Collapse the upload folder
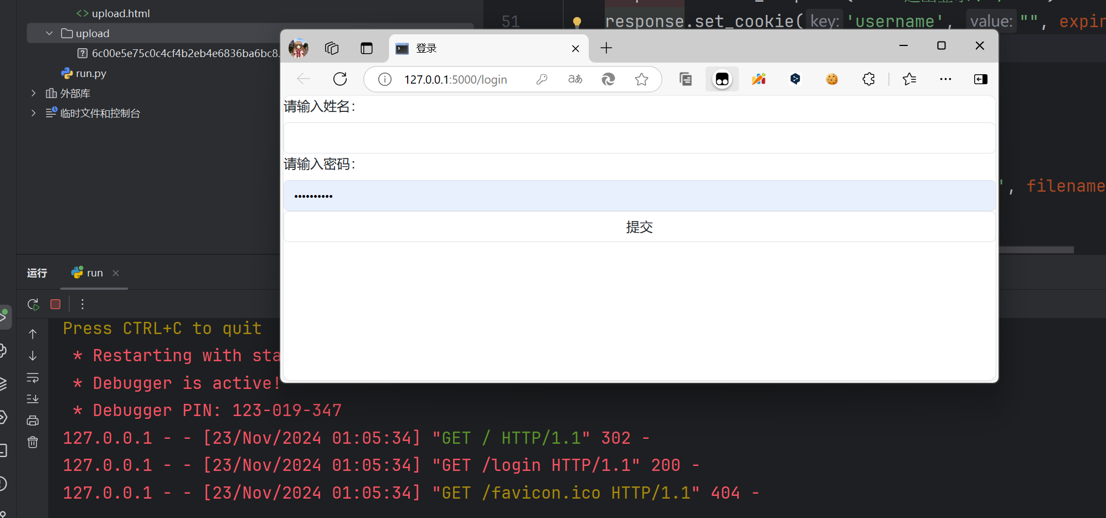 (x=49, y=33)
